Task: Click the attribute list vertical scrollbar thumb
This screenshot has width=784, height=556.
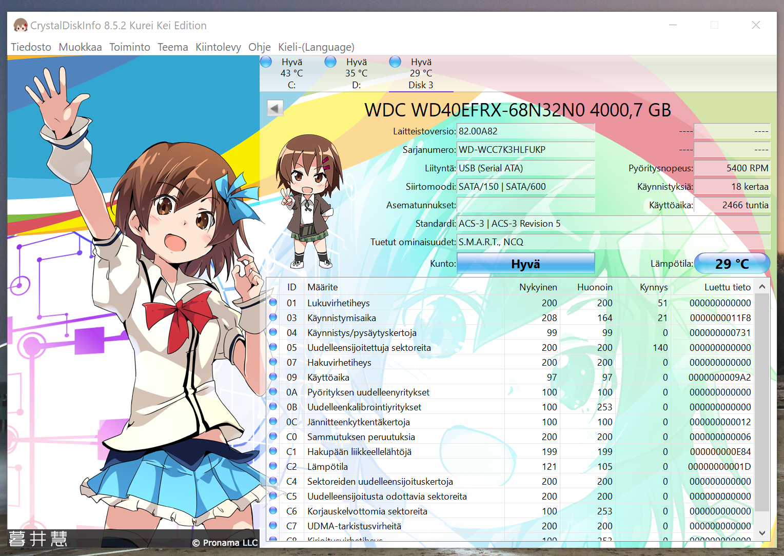Action: pyautogui.click(x=762, y=403)
